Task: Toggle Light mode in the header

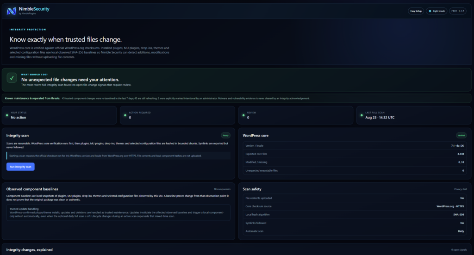Action: pyautogui.click(x=437, y=11)
